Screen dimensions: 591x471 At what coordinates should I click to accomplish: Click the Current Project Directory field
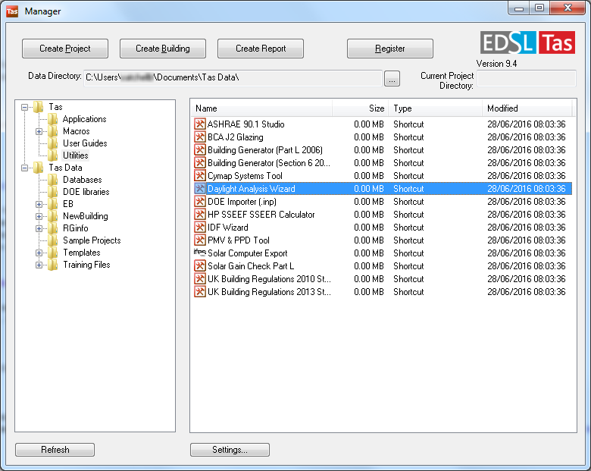[527, 78]
